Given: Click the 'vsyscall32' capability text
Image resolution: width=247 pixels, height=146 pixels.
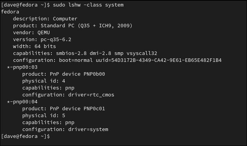Looking at the screenshot, I should 142,53.
